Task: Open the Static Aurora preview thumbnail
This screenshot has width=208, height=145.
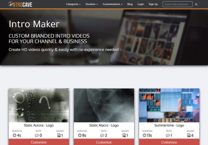Action: (x=39, y=105)
